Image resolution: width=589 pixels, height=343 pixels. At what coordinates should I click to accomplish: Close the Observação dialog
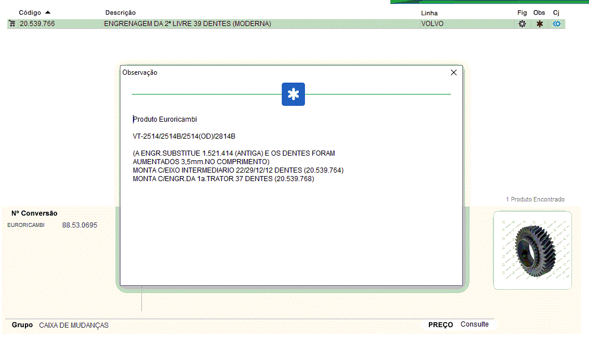[453, 72]
